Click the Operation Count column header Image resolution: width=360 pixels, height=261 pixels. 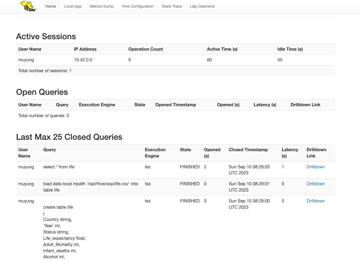pyautogui.click(x=145, y=49)
